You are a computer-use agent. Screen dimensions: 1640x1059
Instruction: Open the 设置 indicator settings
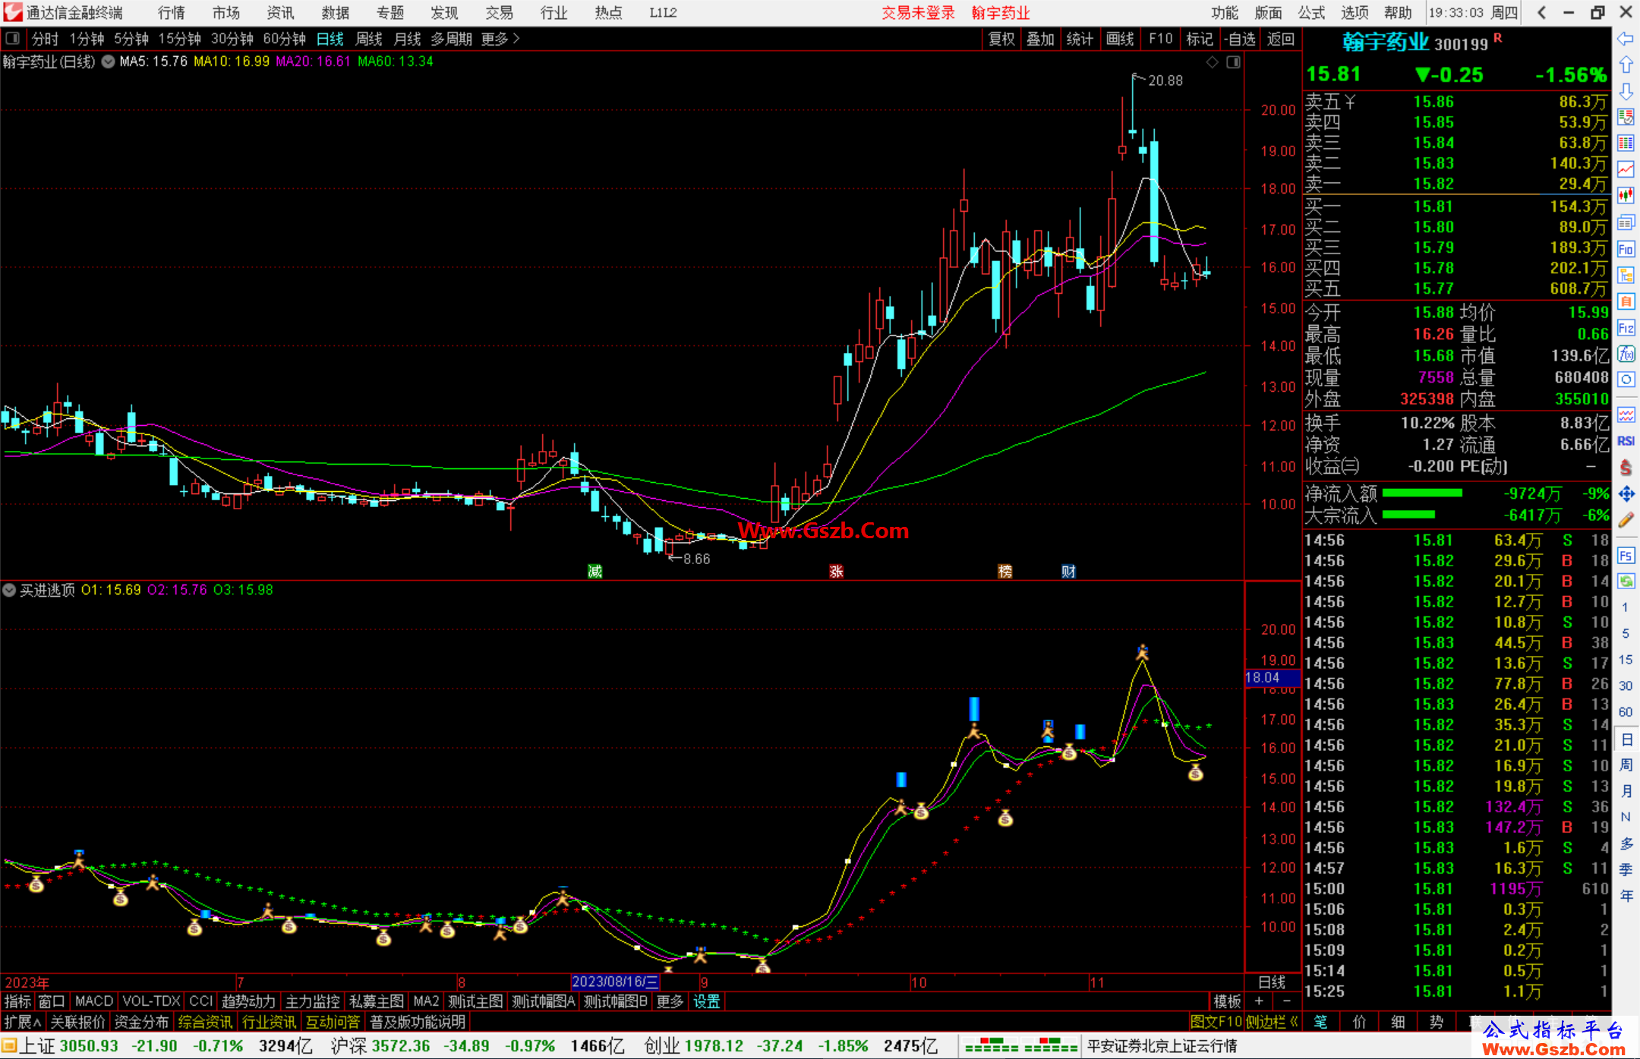tap(706, 1001)
